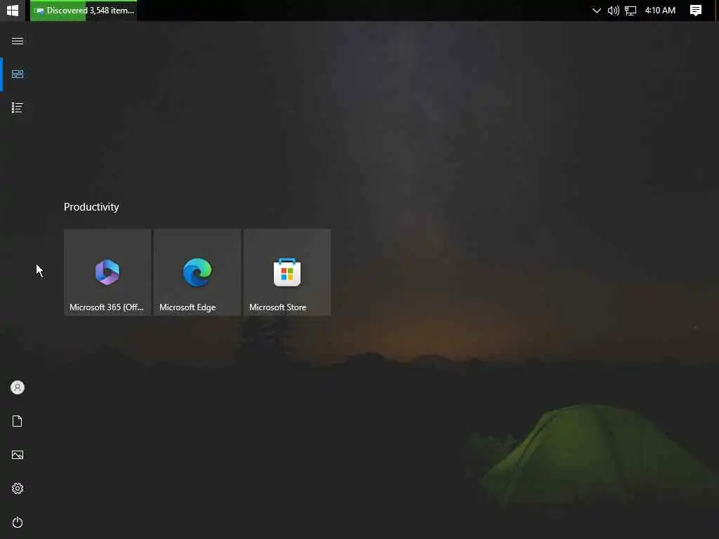Open the Microsoft Store tile
This screenshot has width=719, height=539.
pos(287,272)
